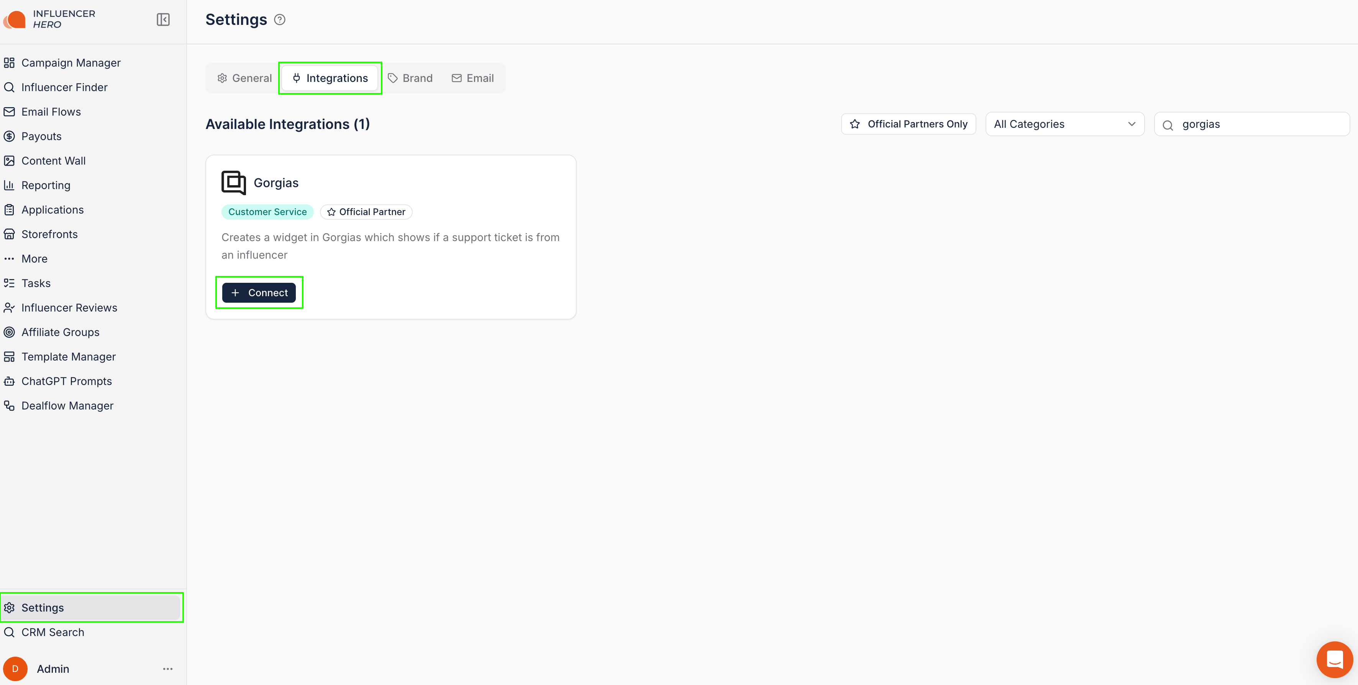Open ChatGPT Prompts in sidebar
The width and height of the screenshot is (1358, 685).
point(66,381)
